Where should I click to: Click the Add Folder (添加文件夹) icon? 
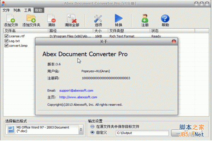pos(31,18)
